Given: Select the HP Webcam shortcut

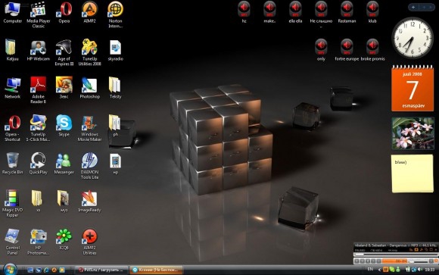Looking at the screenshot, I should coord(39,51).
